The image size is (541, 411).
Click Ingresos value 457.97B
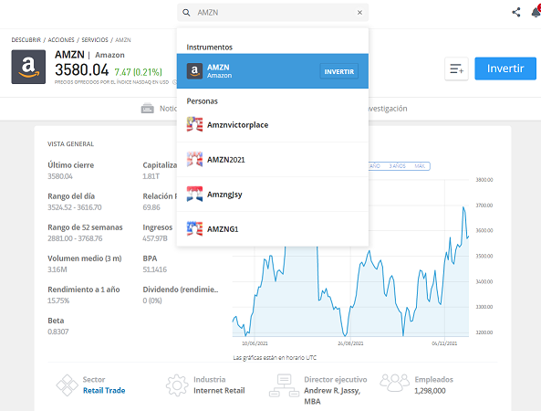155,238
